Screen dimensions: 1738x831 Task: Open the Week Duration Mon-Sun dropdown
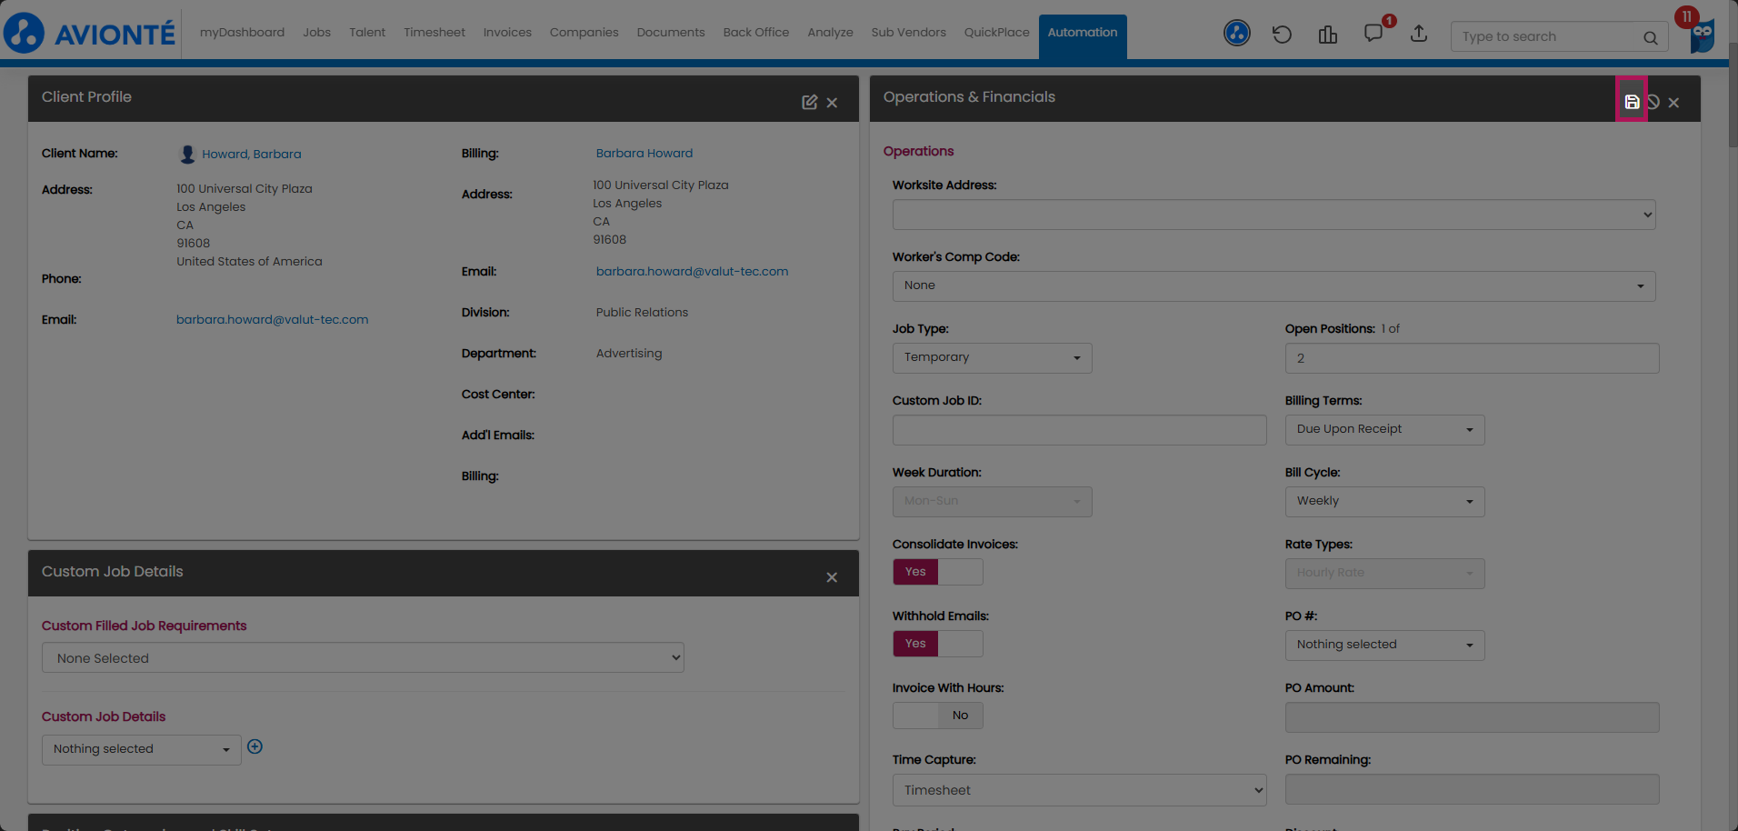point(992,502)
